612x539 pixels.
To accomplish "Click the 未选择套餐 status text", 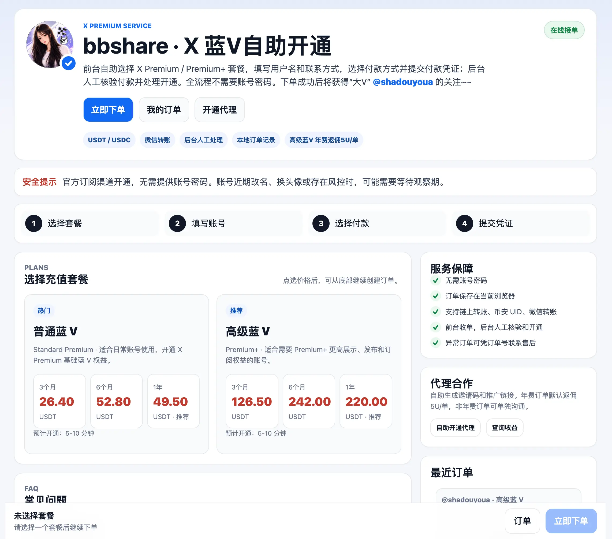I will pyautogui.click(x=34, y=516).
